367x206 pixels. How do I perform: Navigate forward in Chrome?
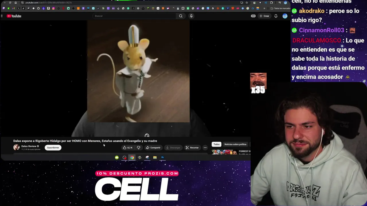(5, 3)
